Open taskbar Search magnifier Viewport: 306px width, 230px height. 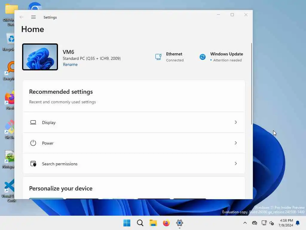(x=140, y=223)
